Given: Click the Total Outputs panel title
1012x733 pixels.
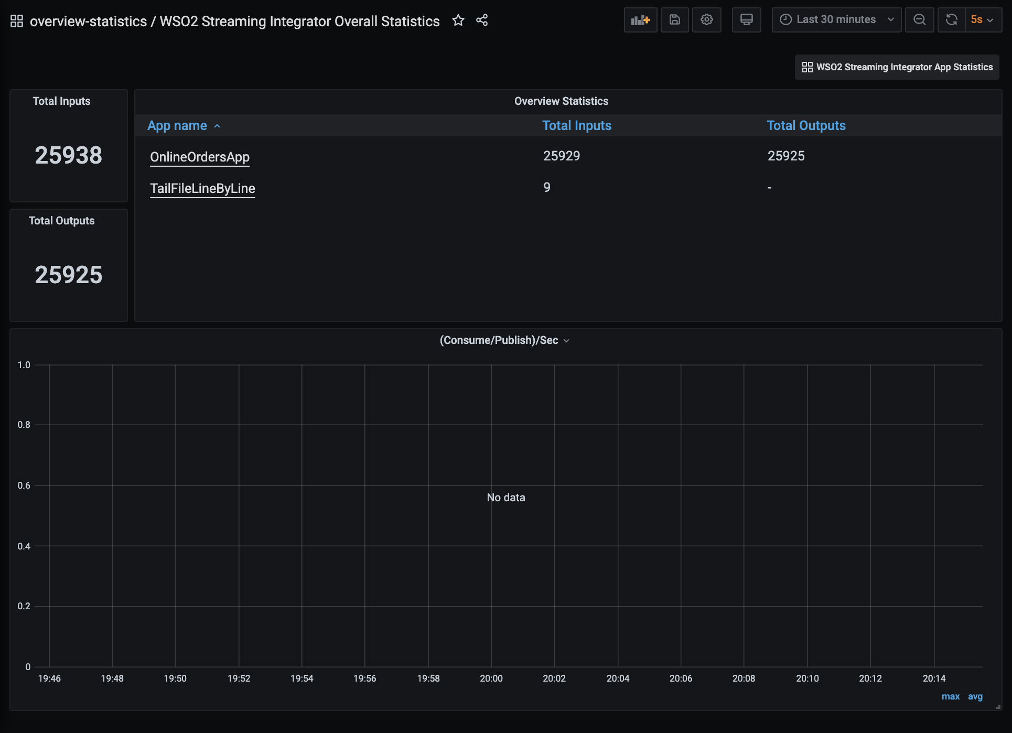Looking at the screenshot, I should pyautogui.click(x=62, y=221).
